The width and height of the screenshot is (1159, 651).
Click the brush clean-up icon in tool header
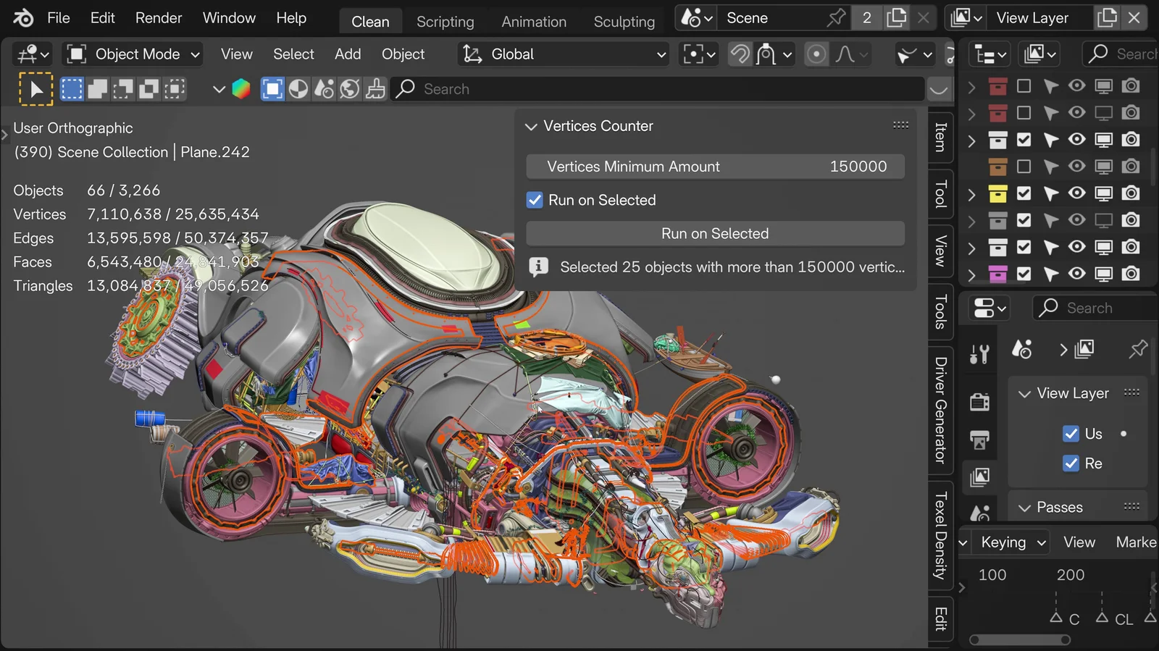tap(375, 89)
